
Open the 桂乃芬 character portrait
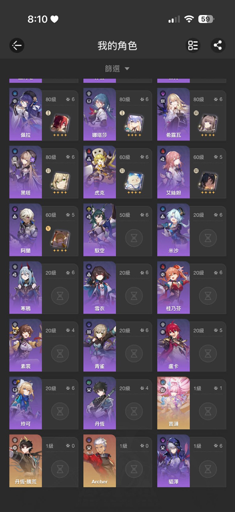coord(173,287)
